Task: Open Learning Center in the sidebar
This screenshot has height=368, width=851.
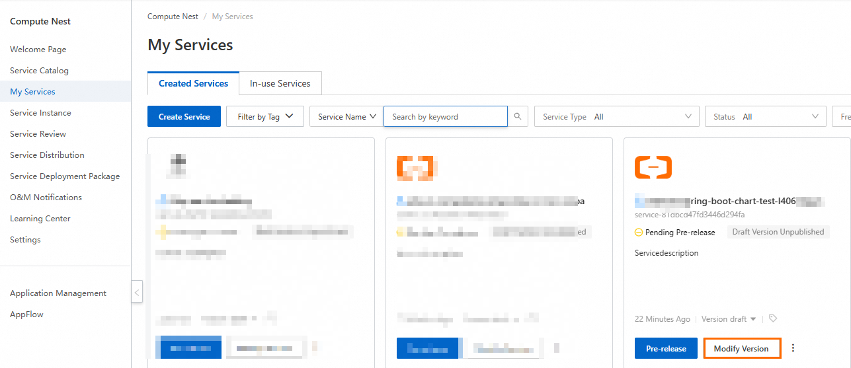Action: click(x=40, y=218)
